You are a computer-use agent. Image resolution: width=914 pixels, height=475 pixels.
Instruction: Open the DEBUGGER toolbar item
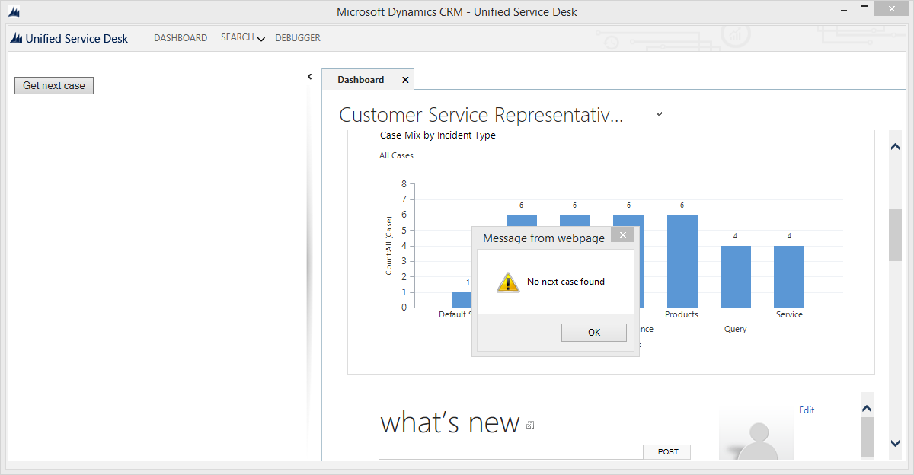pyautogui.click(x=298, y=38)
